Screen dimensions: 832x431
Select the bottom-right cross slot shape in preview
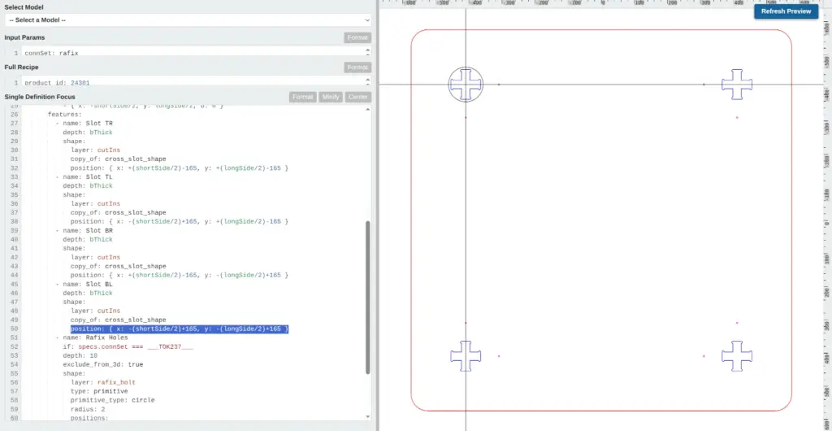[737, 355]
